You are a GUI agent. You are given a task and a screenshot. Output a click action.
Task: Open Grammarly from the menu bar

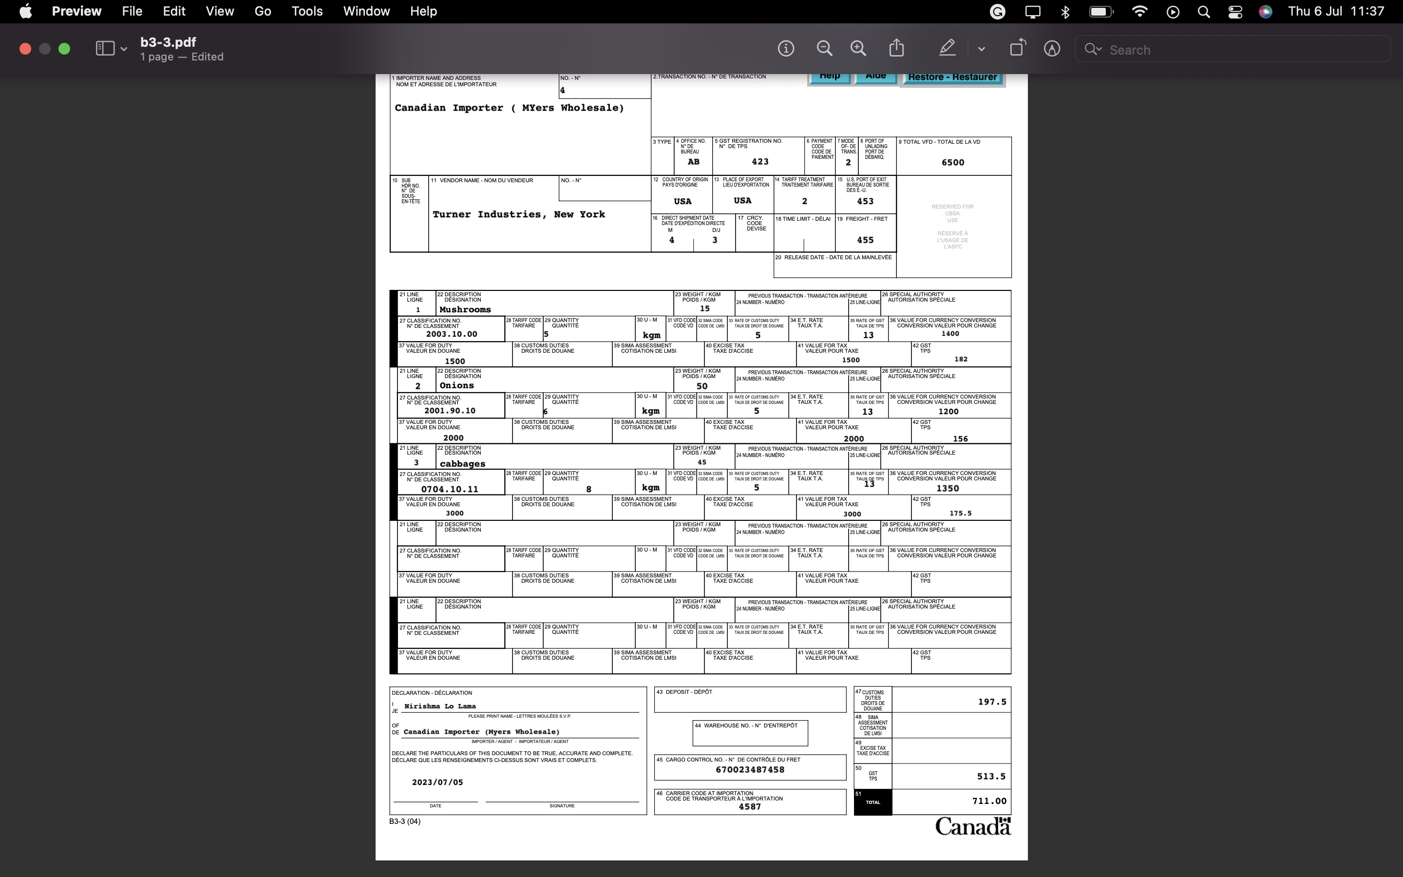tap(998, 12)
